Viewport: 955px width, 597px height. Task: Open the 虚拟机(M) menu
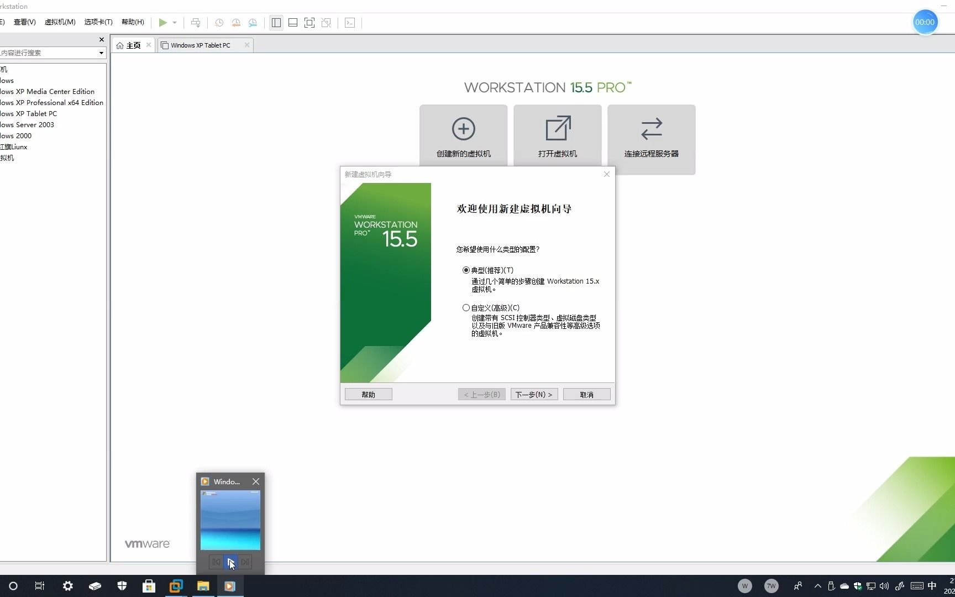pos(60,22)
